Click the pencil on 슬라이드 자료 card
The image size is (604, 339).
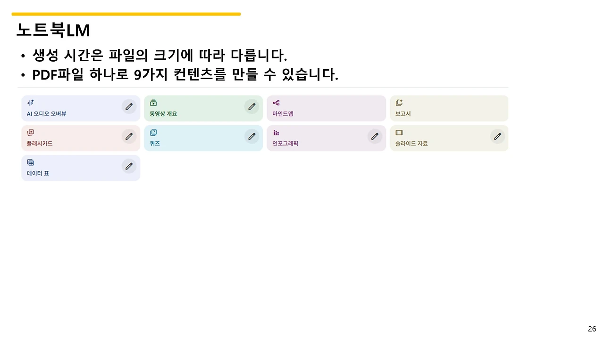click(x=497, y=137)
